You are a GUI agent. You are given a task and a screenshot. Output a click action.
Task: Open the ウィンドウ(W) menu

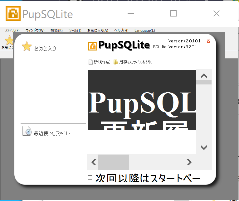[35, 31]
